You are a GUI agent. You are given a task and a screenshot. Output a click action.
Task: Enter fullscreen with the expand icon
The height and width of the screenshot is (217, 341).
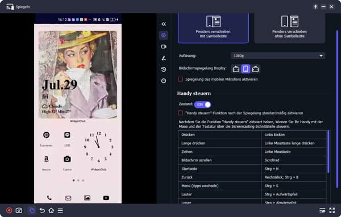pyautogui.click(x=332, y=210)
